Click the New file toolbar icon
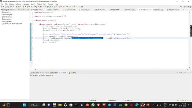Image resolution: width=192 pixels, height=108 pixels. coord(1,7)
